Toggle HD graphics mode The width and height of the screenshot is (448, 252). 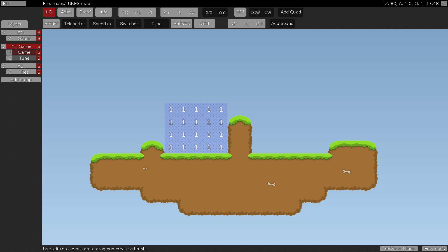click(x=49, y=12)
